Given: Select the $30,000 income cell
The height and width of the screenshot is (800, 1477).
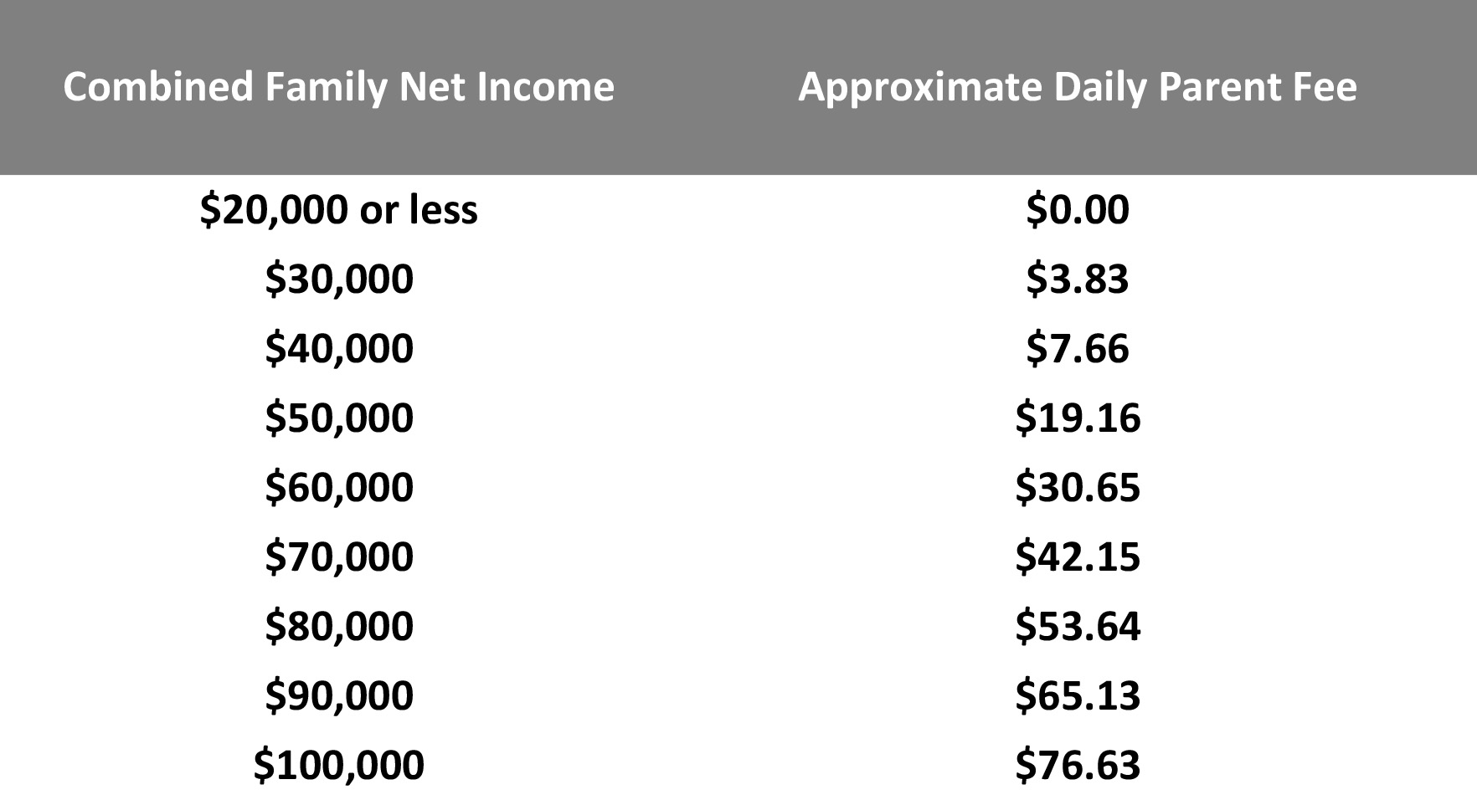Looking at the screenshot, I should click(x=339, y=279).
